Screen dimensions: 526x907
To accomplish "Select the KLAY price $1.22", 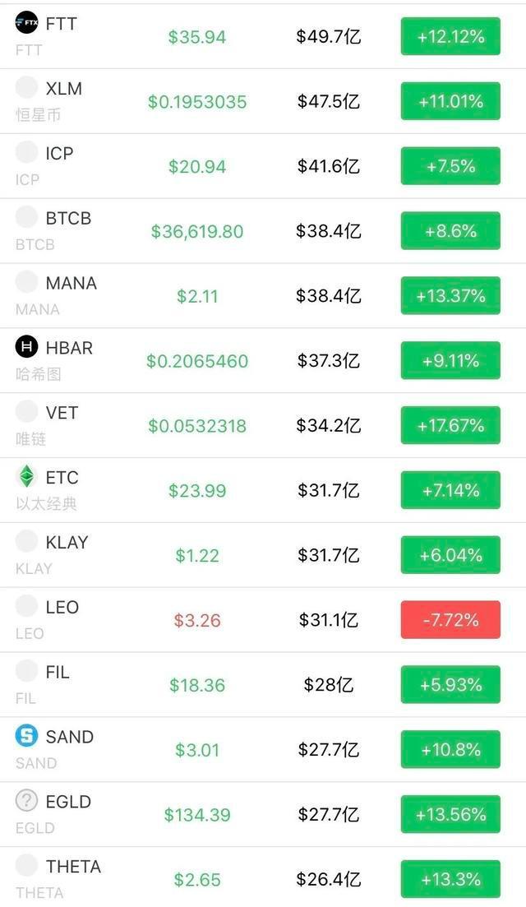I will click(197, 555).
